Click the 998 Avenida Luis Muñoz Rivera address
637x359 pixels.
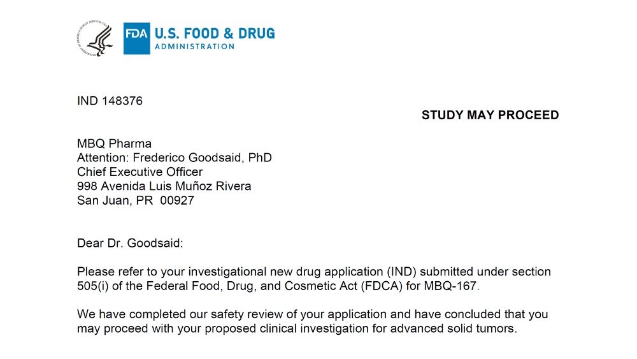164,186
